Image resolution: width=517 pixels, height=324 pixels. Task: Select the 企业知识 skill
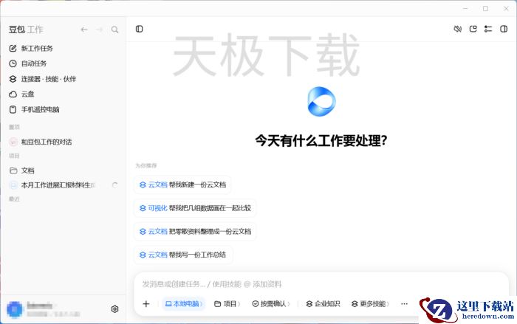point(323,304)
